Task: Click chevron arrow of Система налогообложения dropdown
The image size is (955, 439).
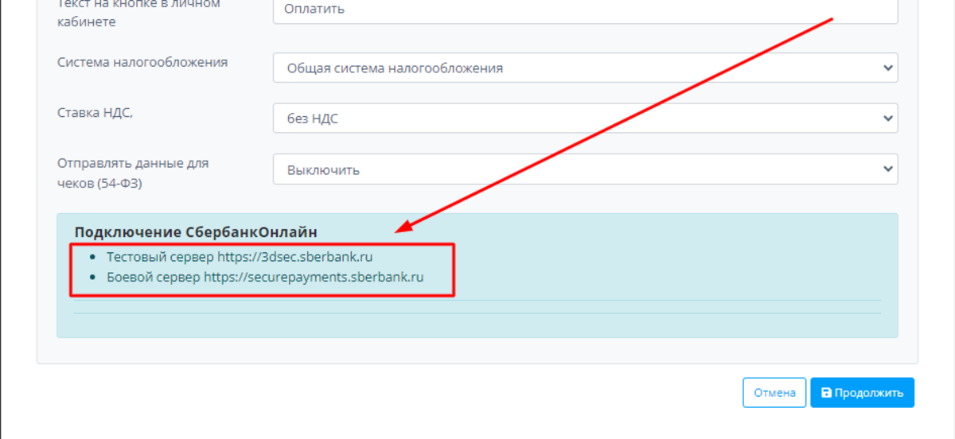Action: tap(888, 68)
